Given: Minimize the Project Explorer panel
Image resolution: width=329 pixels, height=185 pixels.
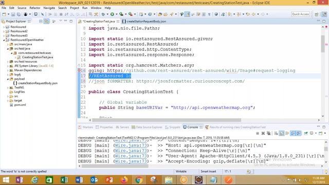Looking at the screenshot, I should pyautogui.click(x=66, y=21).
